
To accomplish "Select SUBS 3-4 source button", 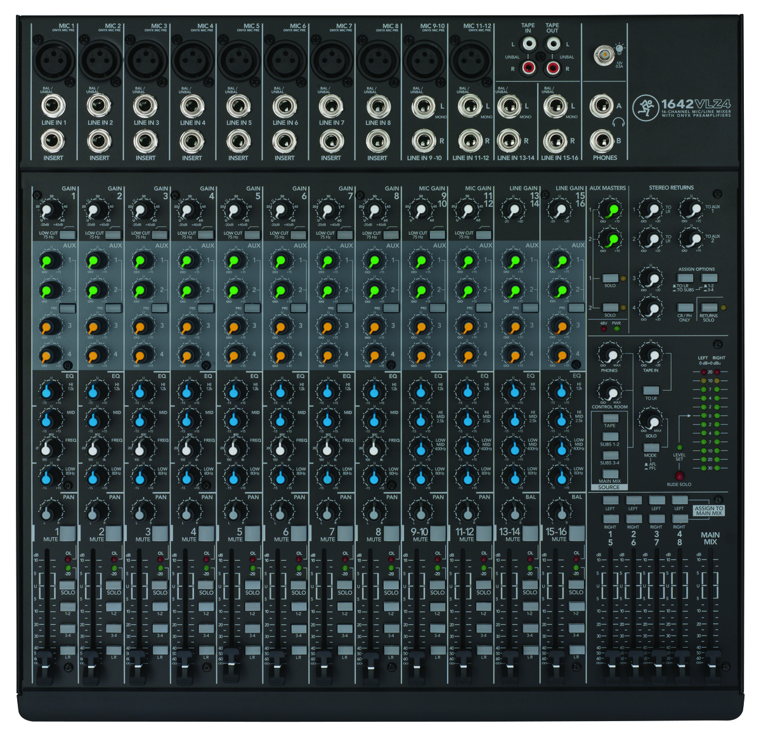I will [609, 455].
